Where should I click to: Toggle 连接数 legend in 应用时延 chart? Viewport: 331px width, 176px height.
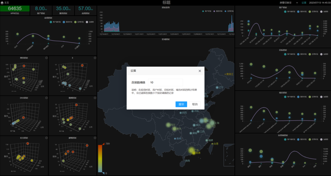(x=90, y=22)
